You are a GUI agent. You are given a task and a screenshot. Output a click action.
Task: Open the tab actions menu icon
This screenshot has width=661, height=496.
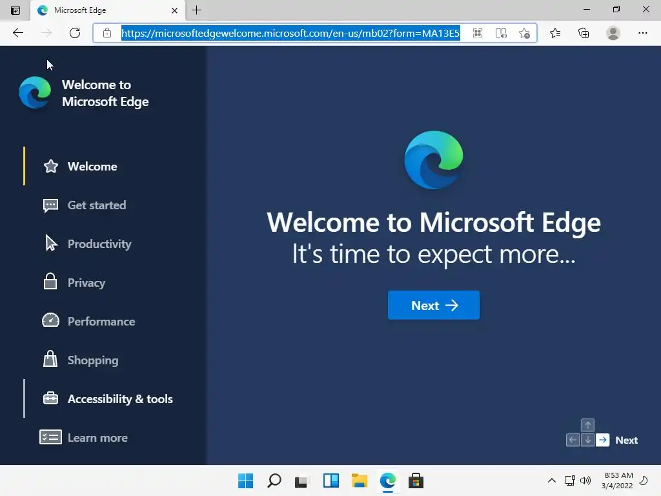click(15, 10)
